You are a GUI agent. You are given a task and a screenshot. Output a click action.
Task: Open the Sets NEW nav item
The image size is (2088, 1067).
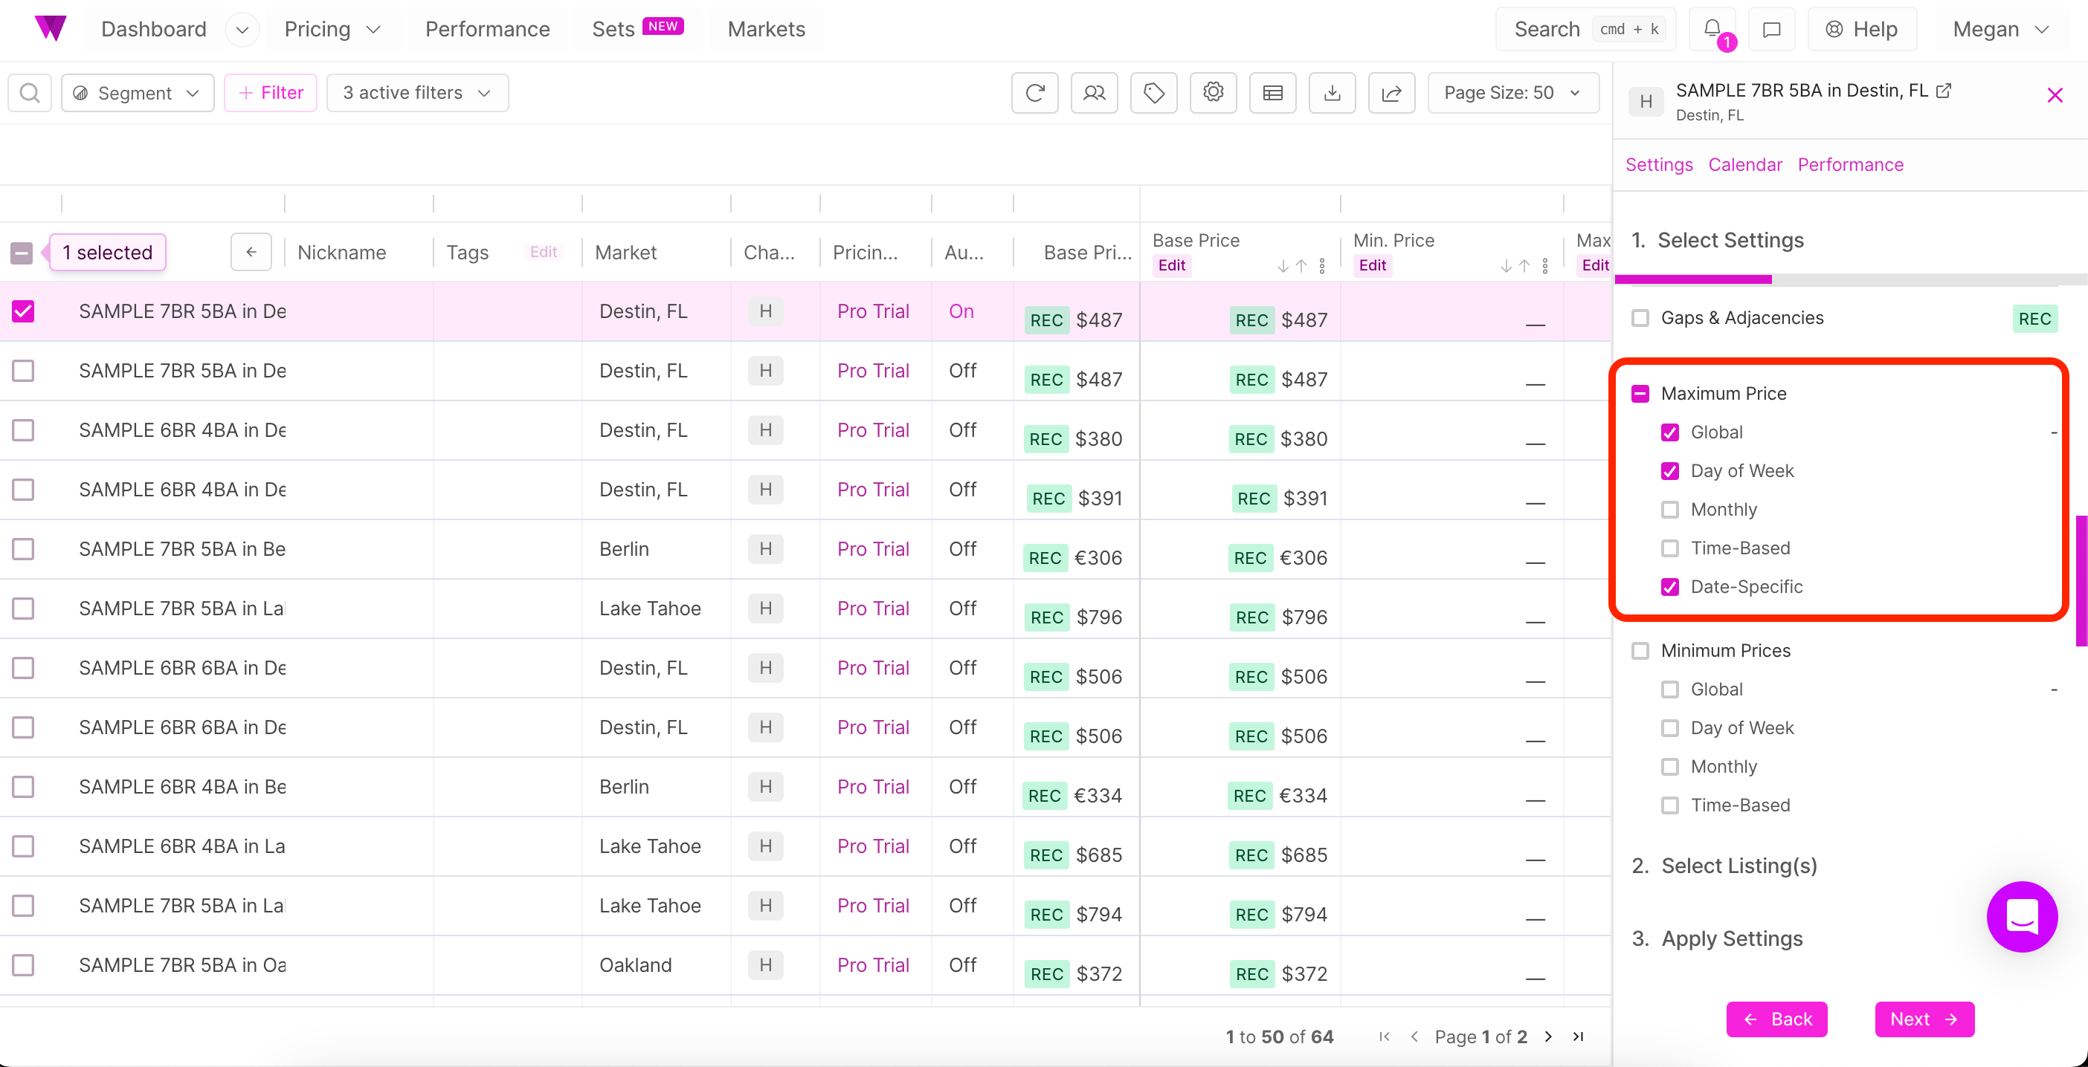(637, 29)
